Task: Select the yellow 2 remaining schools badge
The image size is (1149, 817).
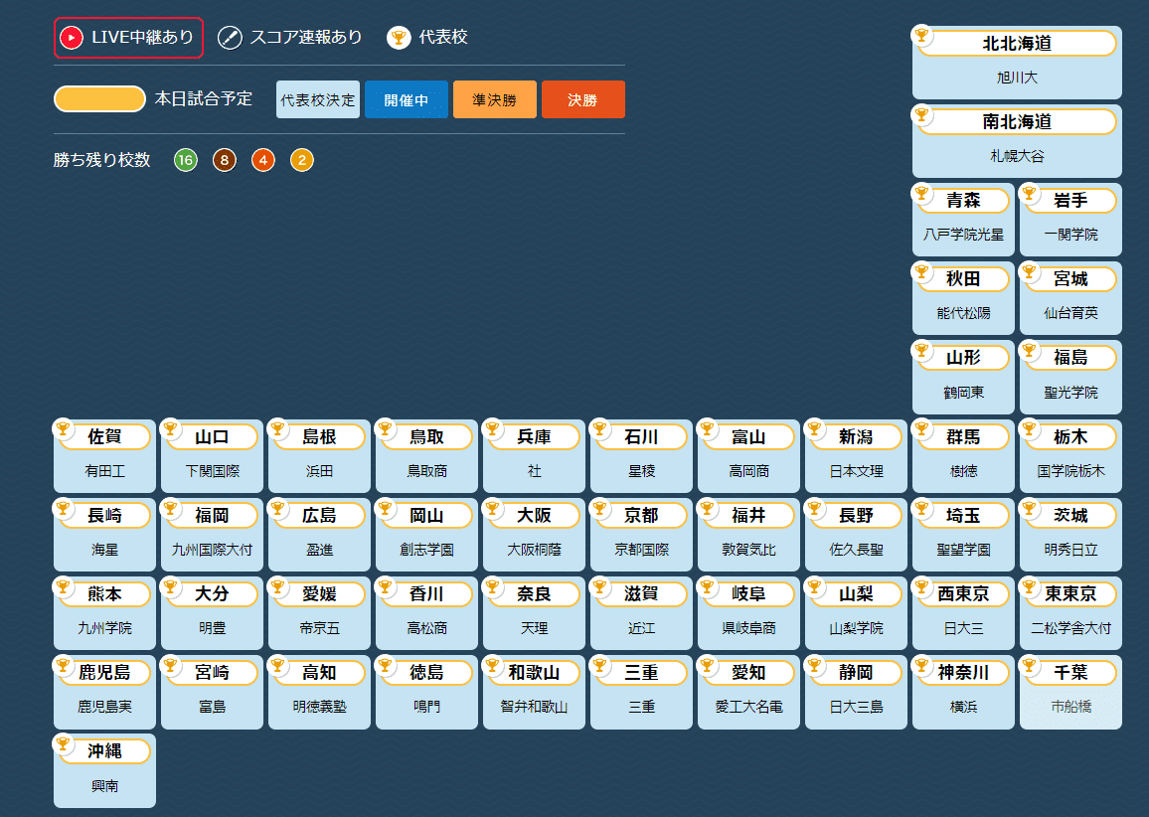Action: [302, 160]
